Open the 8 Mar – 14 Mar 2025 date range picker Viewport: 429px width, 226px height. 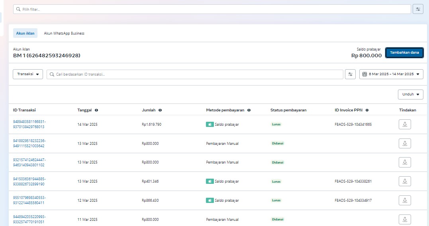[391, 74]
